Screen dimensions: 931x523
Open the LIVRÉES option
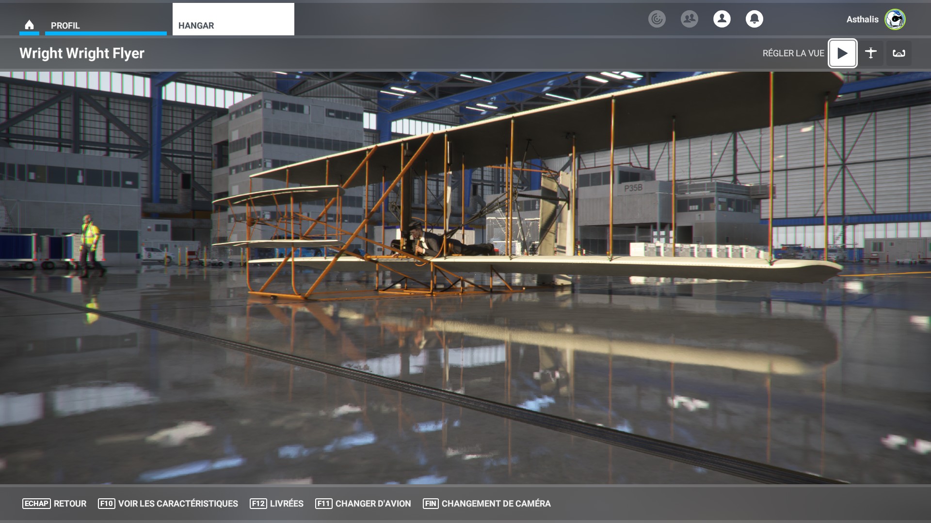pos(287,504)
